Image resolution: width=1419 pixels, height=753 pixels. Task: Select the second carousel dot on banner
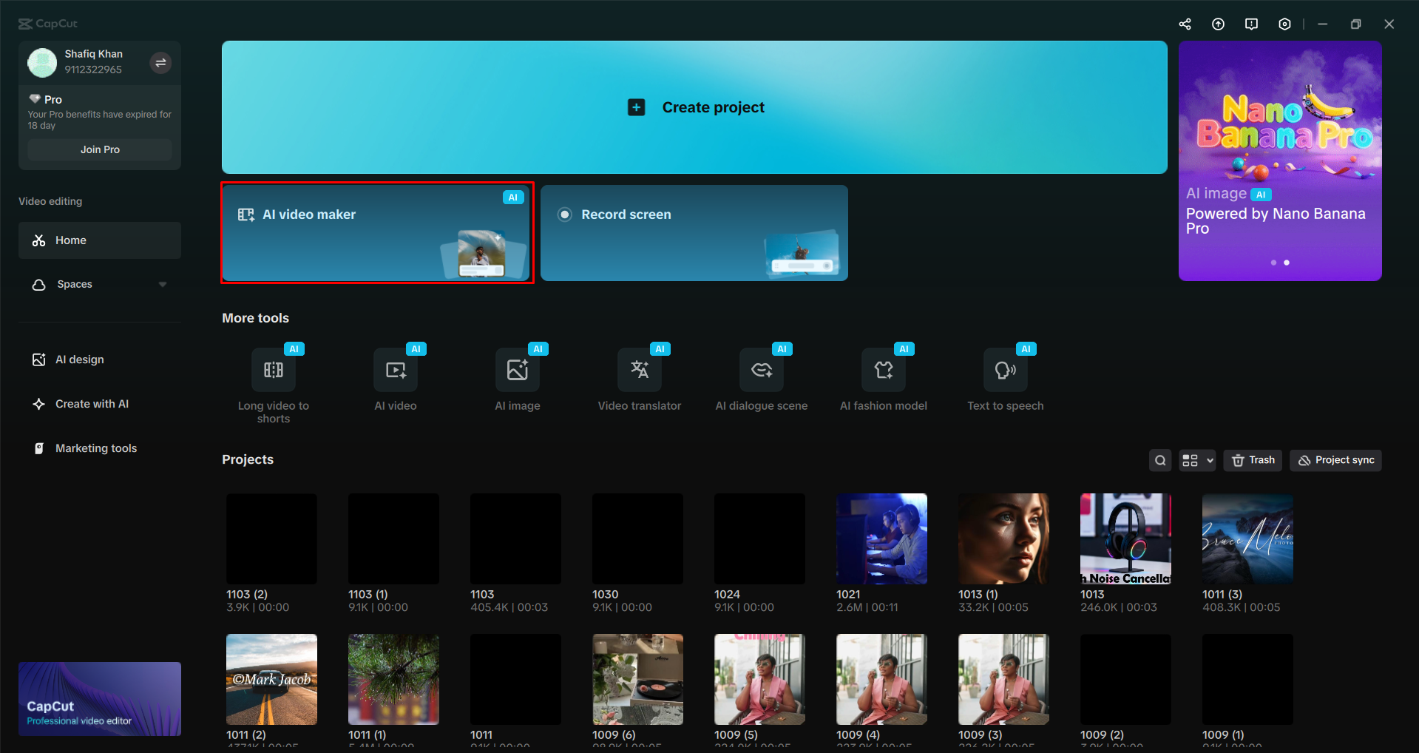[1286, 263]
